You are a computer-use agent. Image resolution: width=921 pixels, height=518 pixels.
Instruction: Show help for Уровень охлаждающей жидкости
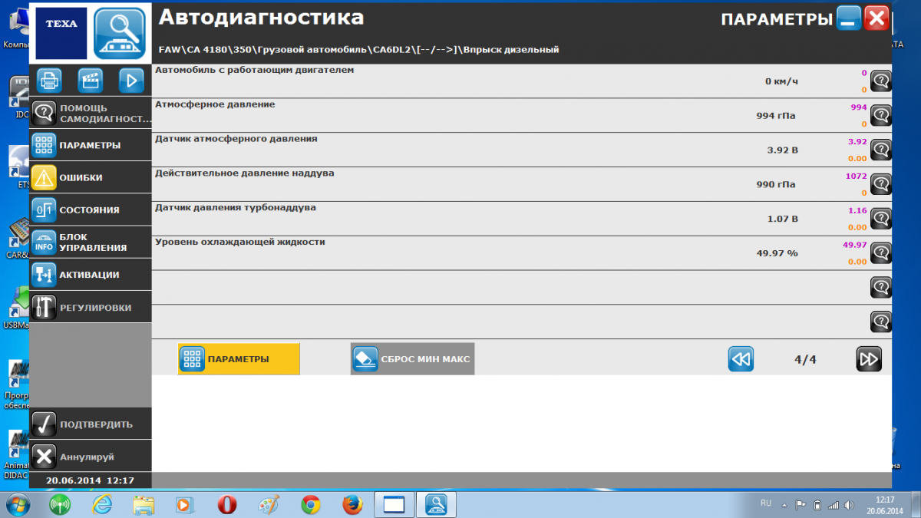881,253
